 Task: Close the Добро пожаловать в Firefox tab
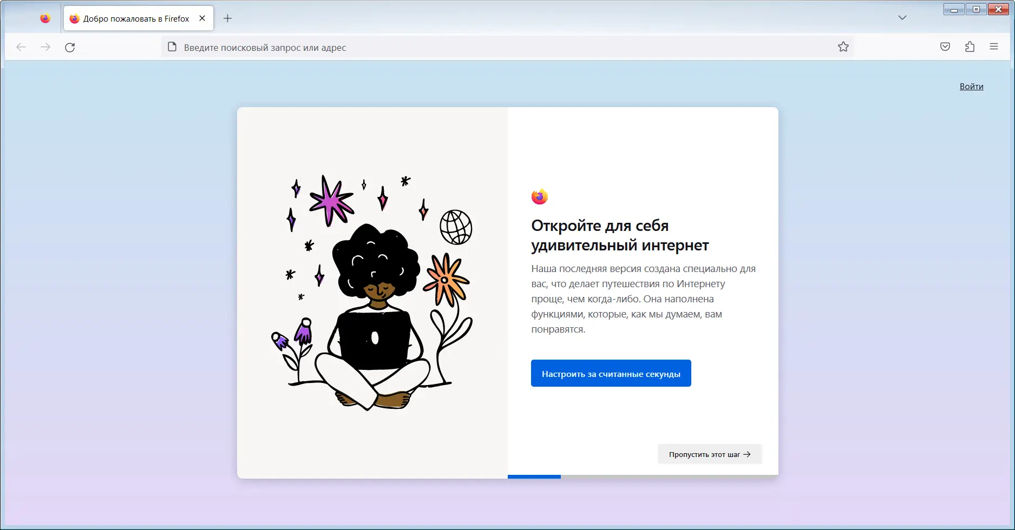tap(202, 18)
